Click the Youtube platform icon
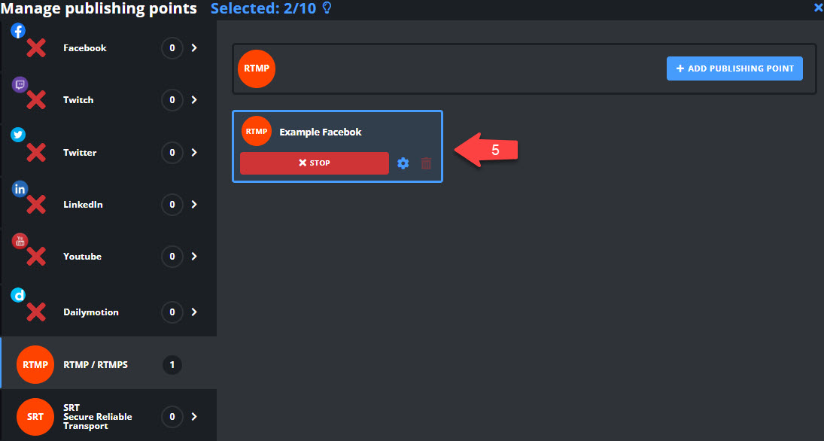 tap(19, 241)
